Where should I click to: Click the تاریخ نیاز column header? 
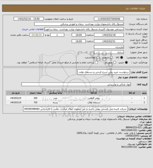pos(16,93)
